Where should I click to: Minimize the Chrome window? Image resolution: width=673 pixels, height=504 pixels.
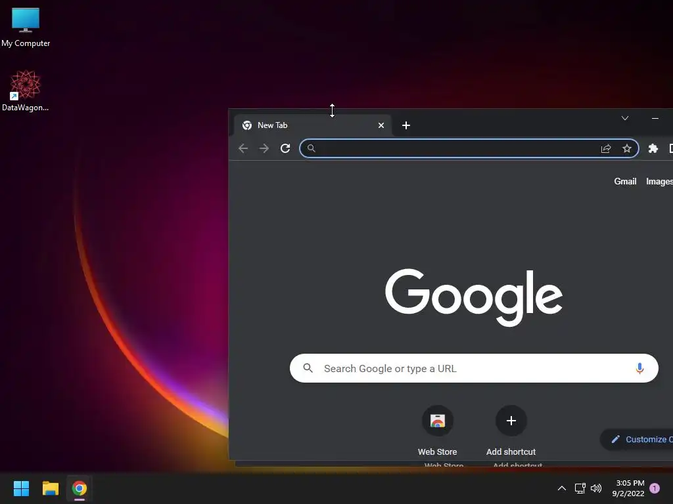(x=655, y=118)
